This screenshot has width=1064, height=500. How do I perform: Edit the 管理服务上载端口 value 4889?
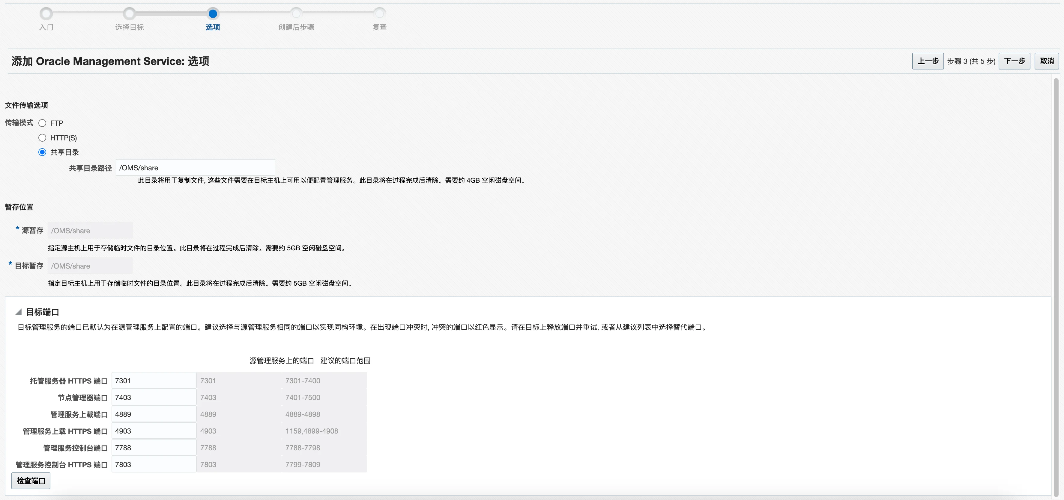(153, 414)
